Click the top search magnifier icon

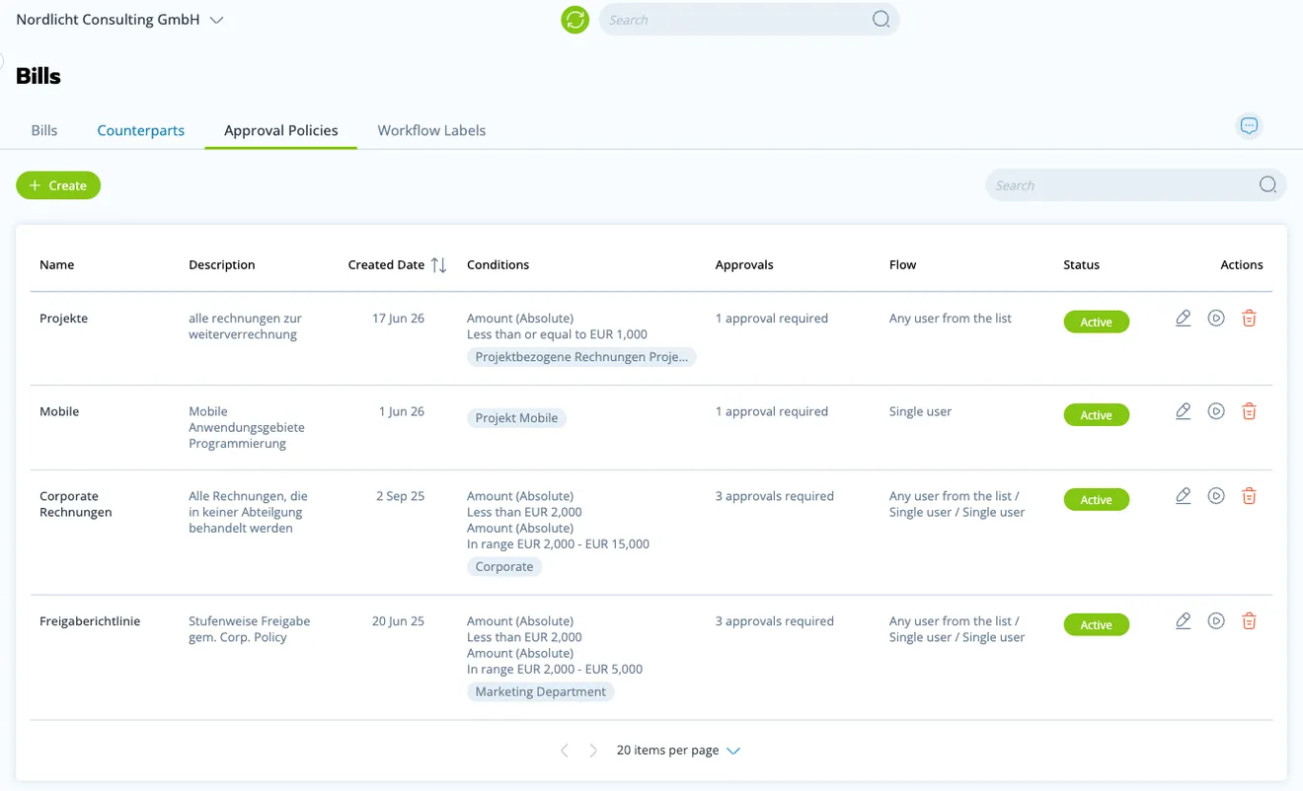(x=881, y=20)
